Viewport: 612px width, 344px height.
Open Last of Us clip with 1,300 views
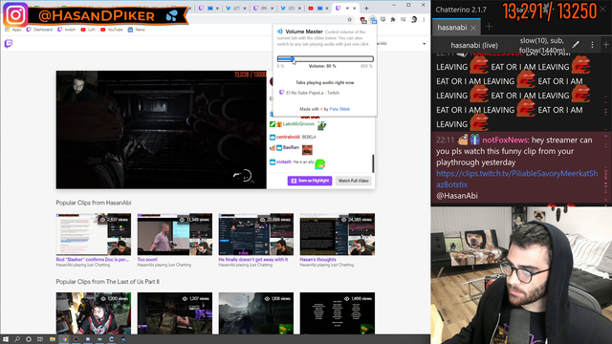click(94, 313)
